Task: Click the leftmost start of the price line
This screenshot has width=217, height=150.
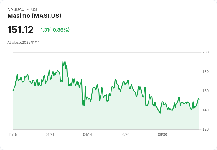Action: [x=13, y=90]
